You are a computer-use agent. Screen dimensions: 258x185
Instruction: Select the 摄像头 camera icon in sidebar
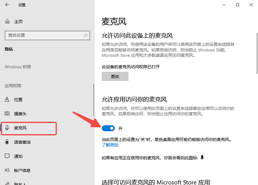click(x=7, y=114)
